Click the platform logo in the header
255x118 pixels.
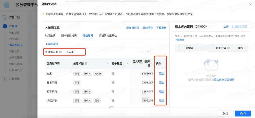(x=7, y=5)
